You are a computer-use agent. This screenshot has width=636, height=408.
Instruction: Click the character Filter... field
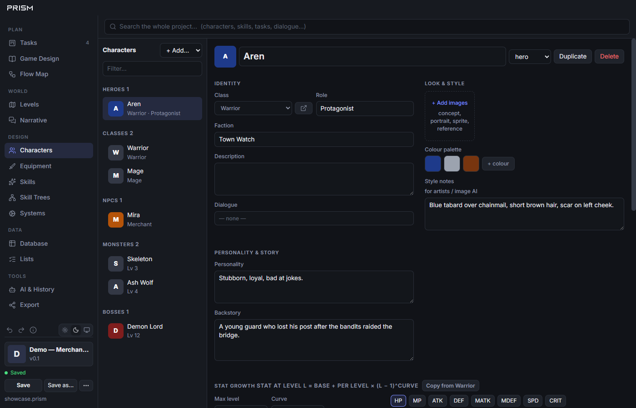152,69
